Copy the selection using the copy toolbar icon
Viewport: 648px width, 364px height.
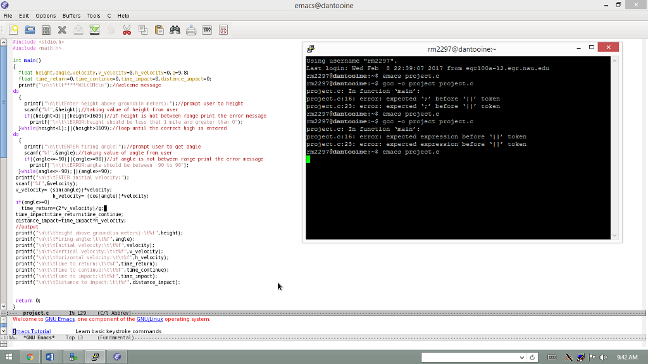point(142,29)
